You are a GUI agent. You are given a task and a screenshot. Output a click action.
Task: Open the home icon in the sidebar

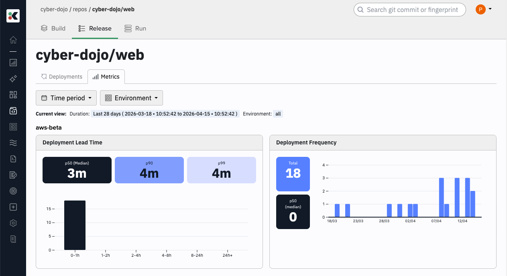click(x=13, y=40)
